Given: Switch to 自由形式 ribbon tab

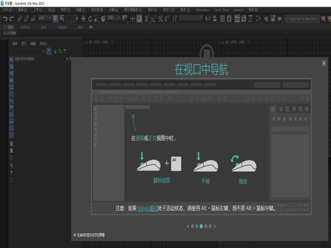Looking at the screenshot, I should (x=25, y=28).
